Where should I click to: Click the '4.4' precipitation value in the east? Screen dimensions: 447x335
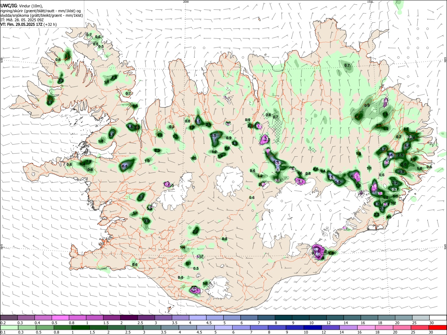tap(407, 146)
